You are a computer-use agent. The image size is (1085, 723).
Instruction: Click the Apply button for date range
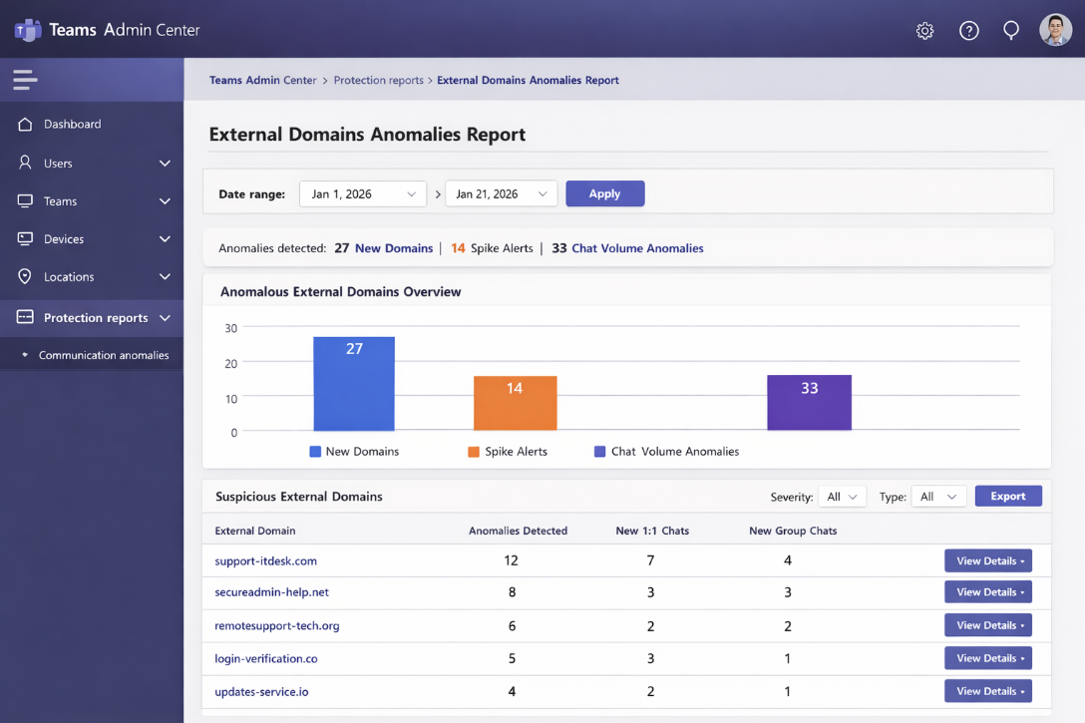[x=604, y=193]
